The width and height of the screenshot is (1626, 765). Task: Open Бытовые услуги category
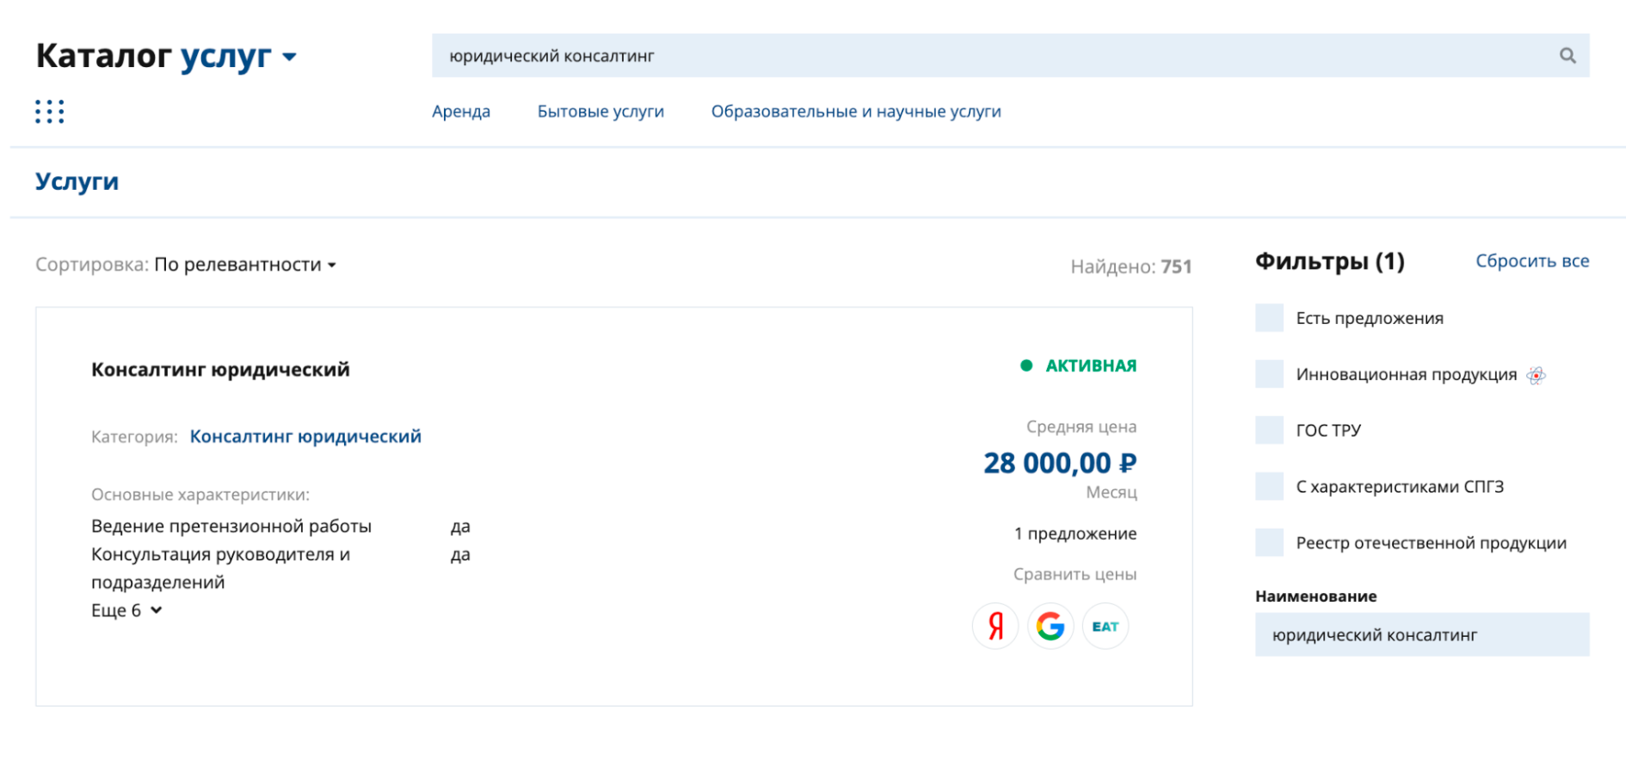pyautogui.click(x=601, y=112)
